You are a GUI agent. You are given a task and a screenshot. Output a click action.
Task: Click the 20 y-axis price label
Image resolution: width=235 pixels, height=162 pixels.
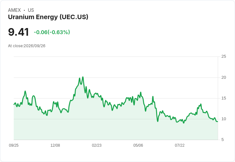click(224, 77)
